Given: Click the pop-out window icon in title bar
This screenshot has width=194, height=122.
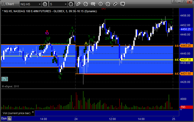Looking at the screenshot, I should point(174,2).
